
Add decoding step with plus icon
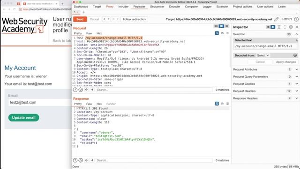[295, 55]
